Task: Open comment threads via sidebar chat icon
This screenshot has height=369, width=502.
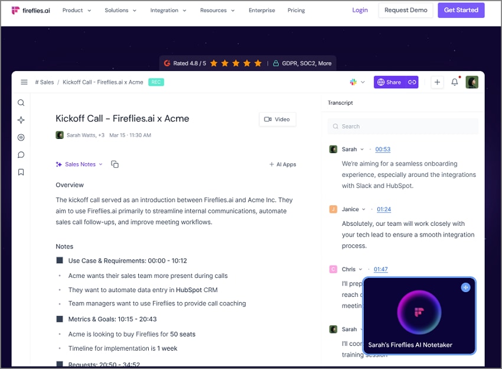Action: (x=21, y=154)
